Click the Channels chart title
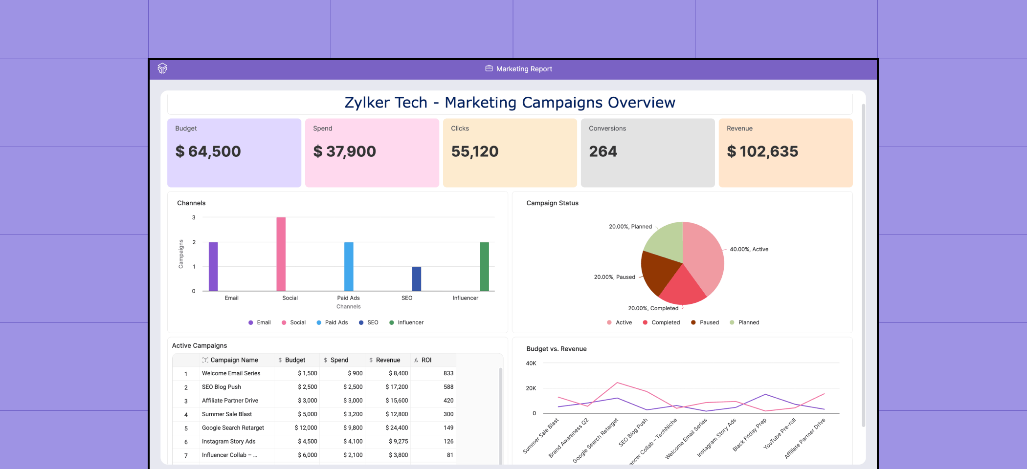 (191, 203)
